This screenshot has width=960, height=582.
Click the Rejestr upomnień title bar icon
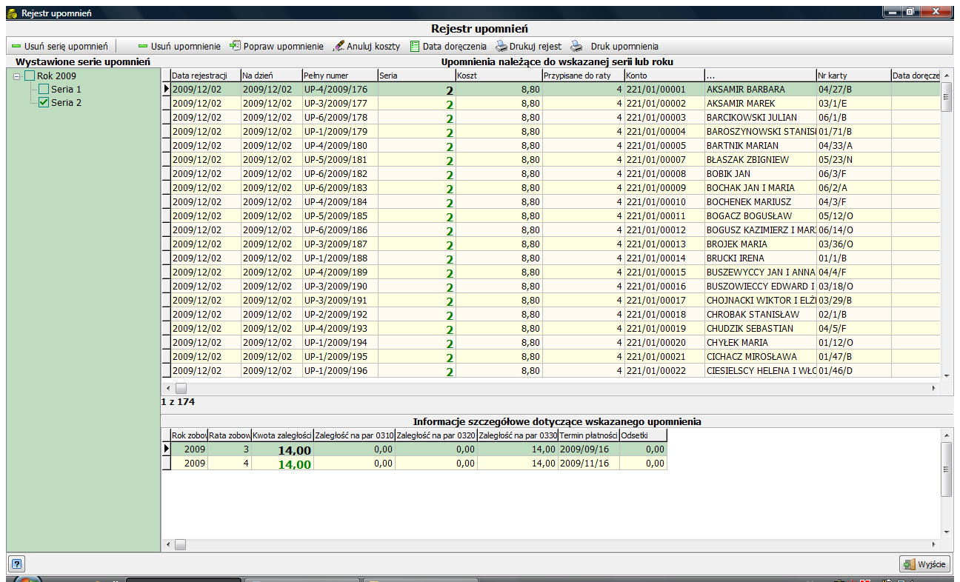click(13, 13)
